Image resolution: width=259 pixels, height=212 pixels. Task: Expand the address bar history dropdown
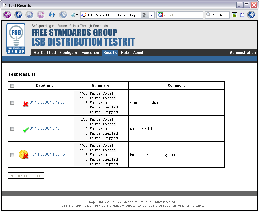click(151, 15)
